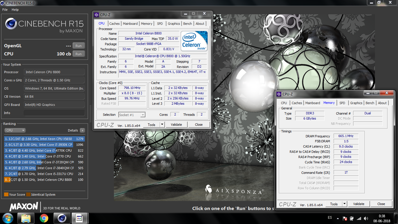Select ranking row Core i7-3930K
Viewport: 398px width, 224px height.
tap(44, 145)
